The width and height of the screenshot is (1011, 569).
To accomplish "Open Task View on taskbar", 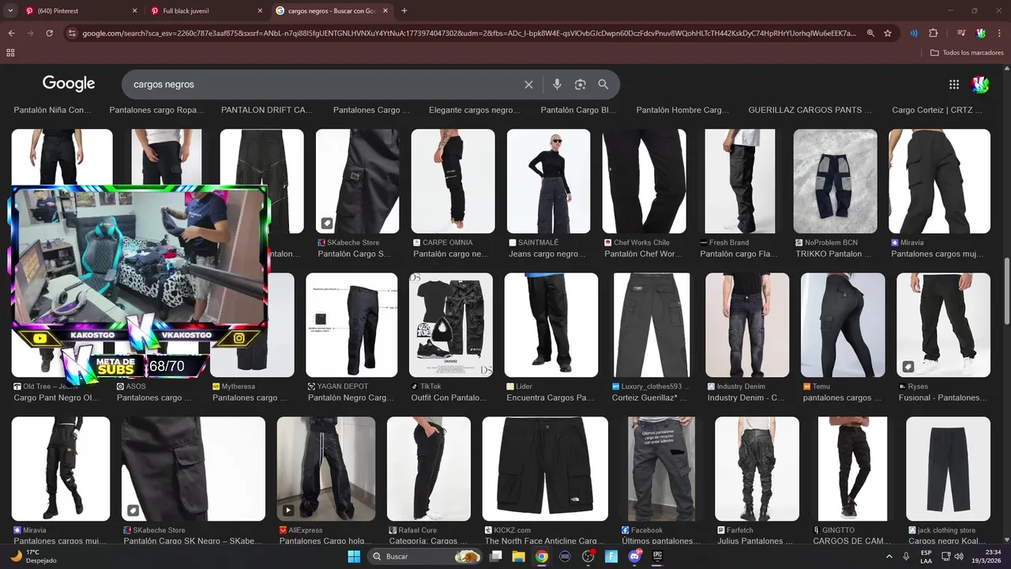I will (495, 556).
